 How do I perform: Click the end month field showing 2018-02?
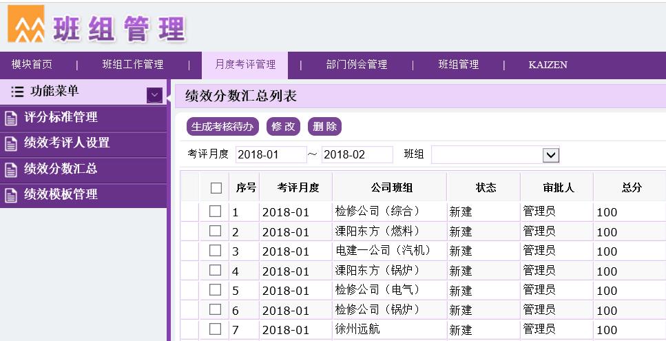(x=357, y=155)
